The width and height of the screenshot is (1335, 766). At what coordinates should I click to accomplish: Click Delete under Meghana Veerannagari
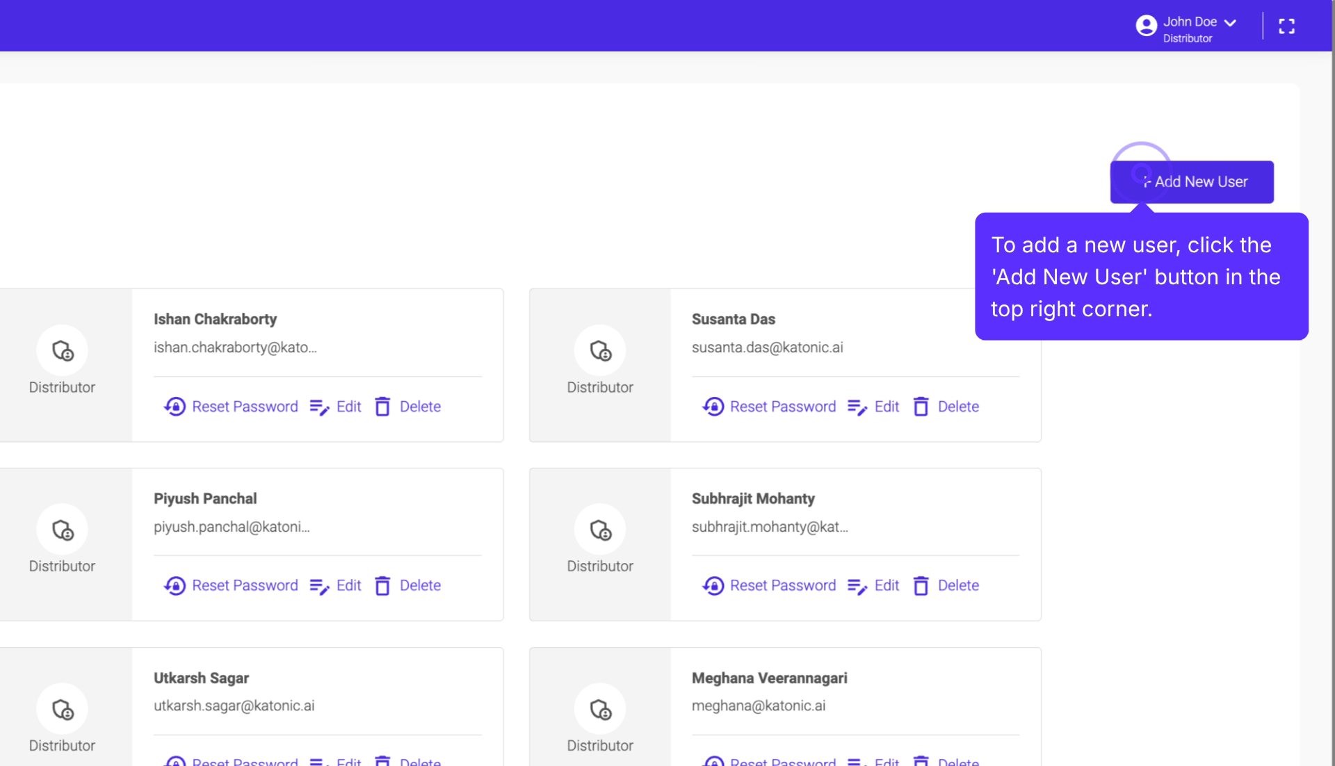[958, 761]
